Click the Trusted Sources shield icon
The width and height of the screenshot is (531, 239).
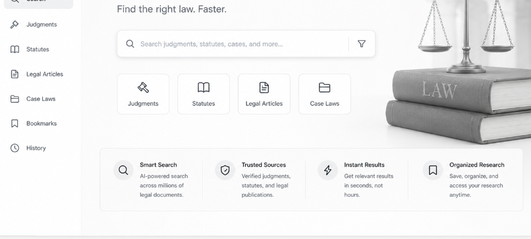(x=225, y=170)
